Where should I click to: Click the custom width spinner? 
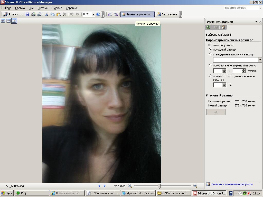(x=224, y=71)
